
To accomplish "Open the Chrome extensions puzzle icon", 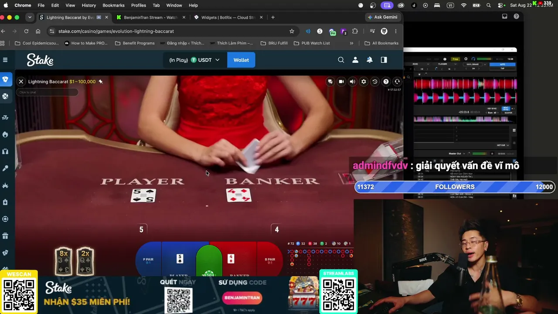I will (355, 31).
